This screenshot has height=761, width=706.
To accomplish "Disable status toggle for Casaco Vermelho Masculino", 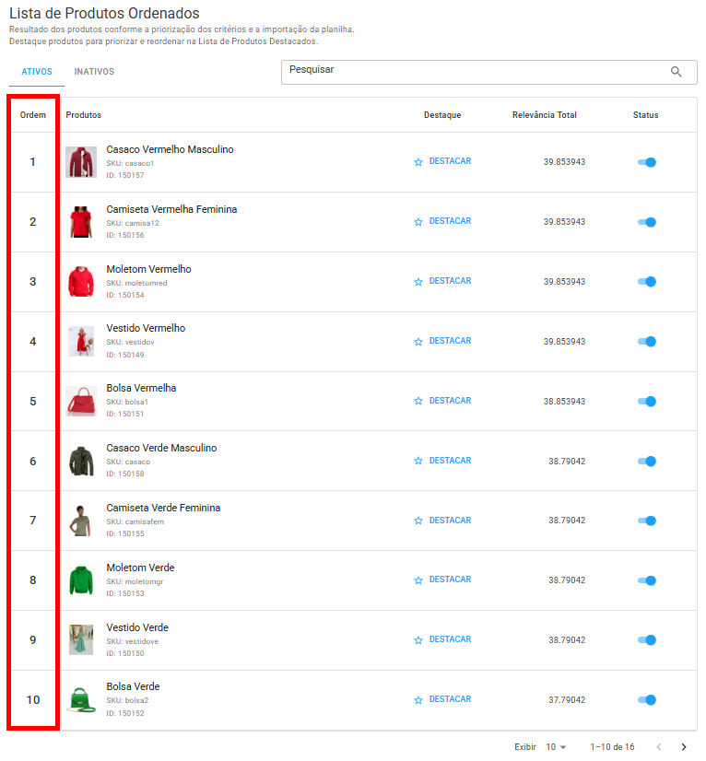I will [647, 162].
